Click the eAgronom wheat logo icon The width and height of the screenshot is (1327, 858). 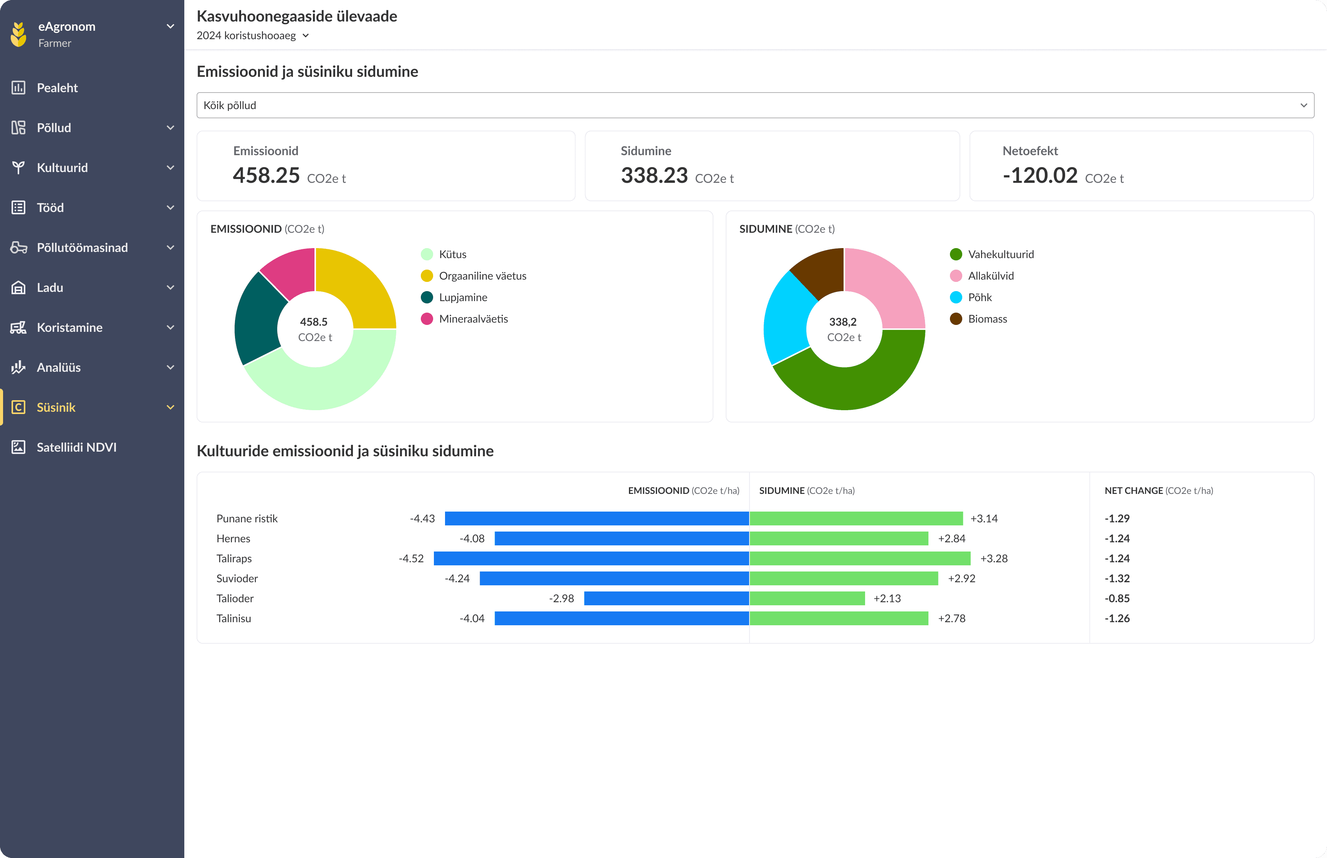coord(18,34)
